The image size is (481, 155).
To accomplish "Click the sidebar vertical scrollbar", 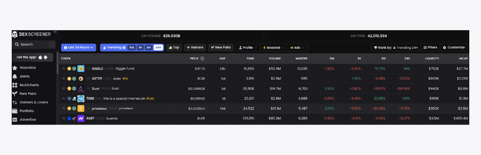I will pyautogui.click(x=57, y=63).
